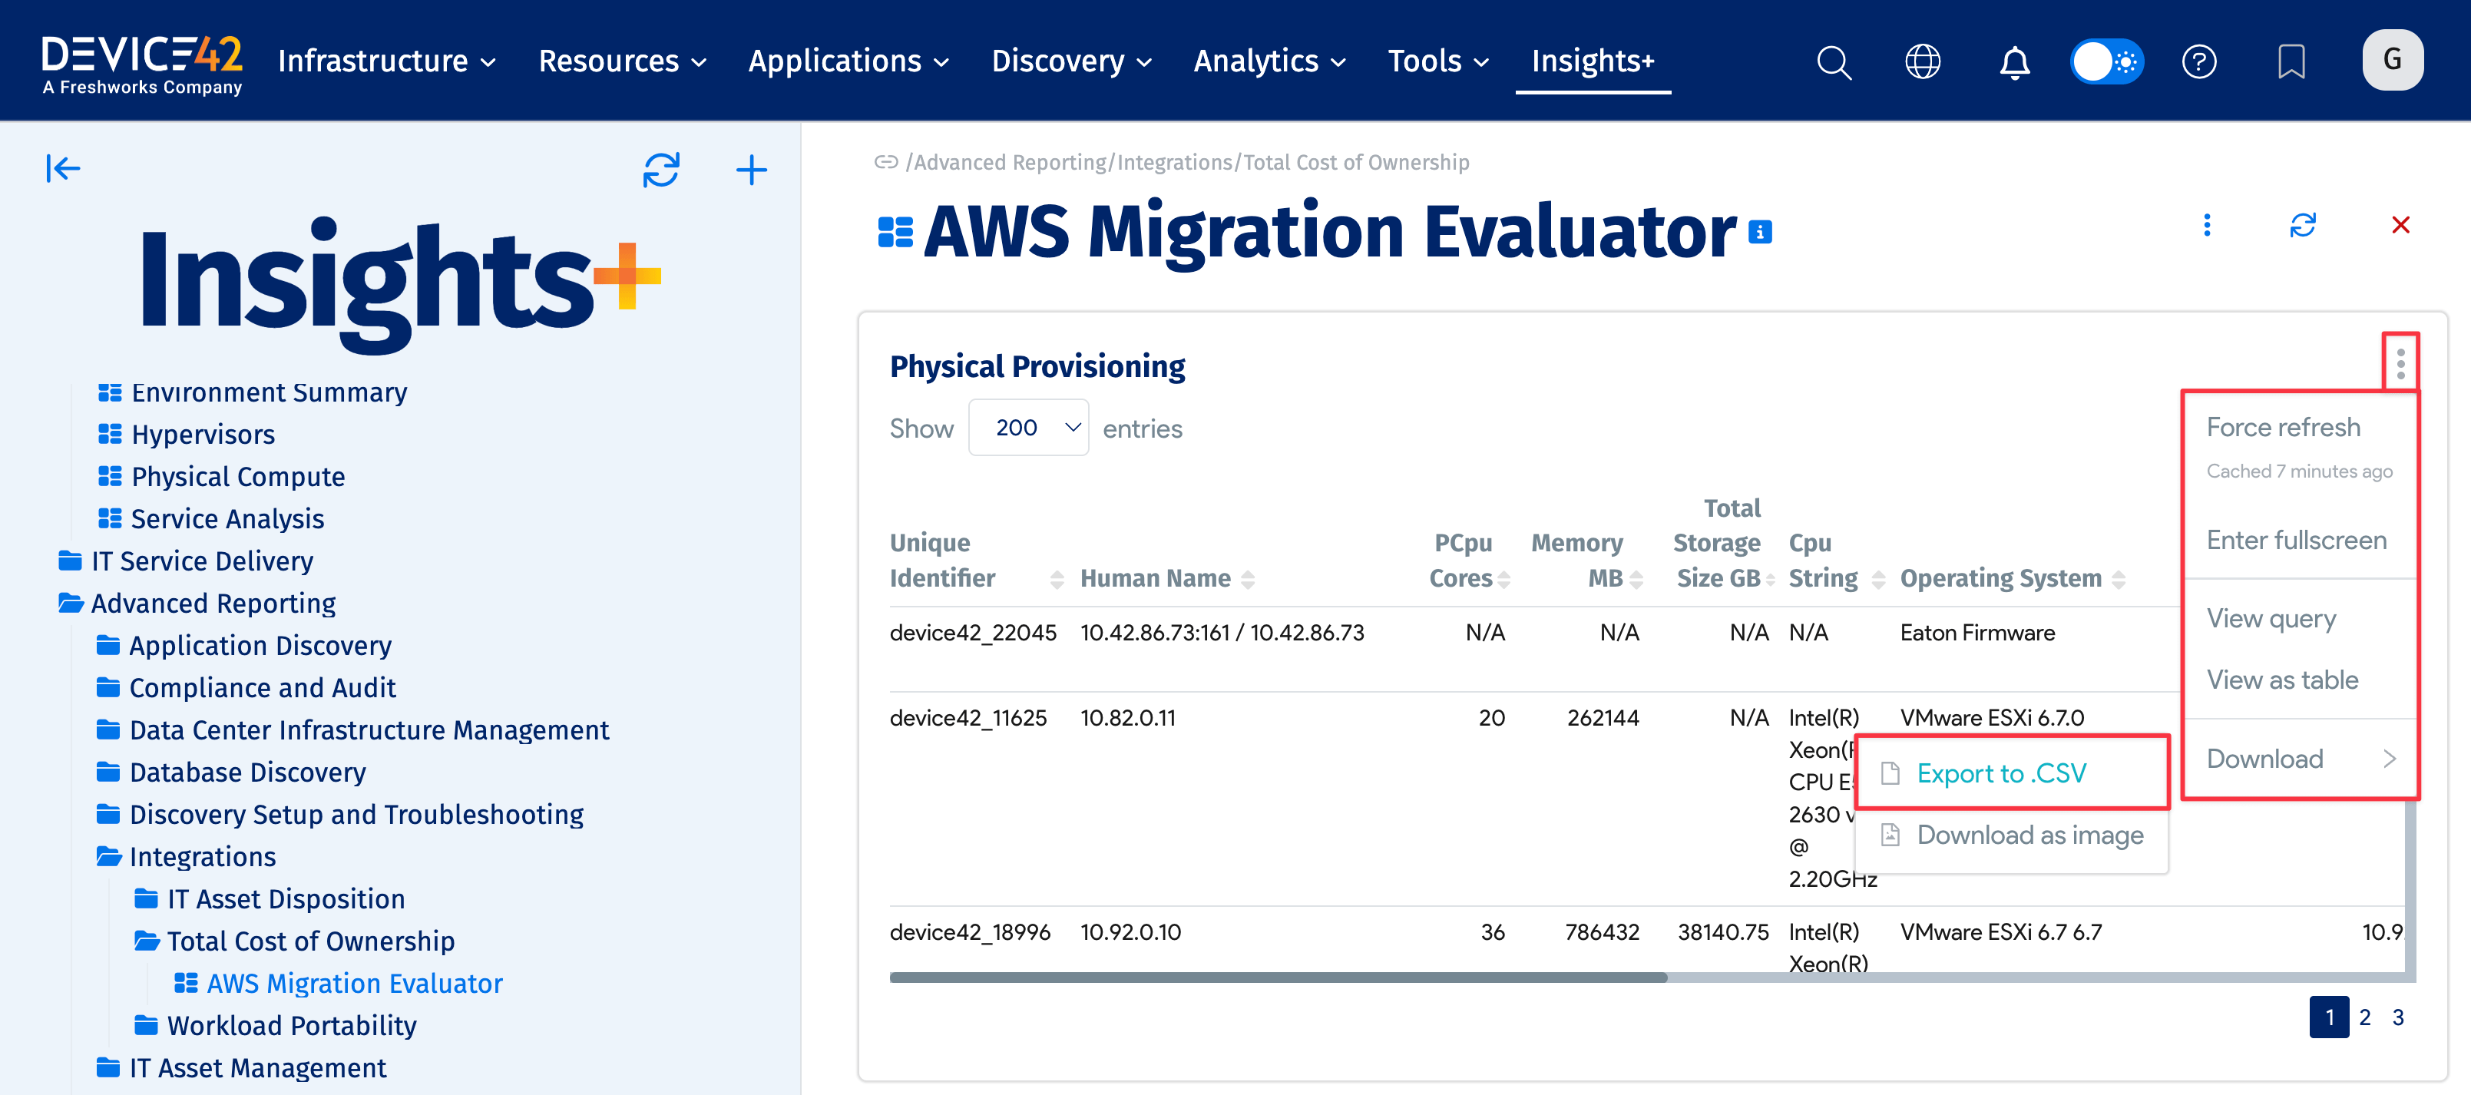
Task: Click the horizontal table scrollbar
Action: pos(1278,977)
